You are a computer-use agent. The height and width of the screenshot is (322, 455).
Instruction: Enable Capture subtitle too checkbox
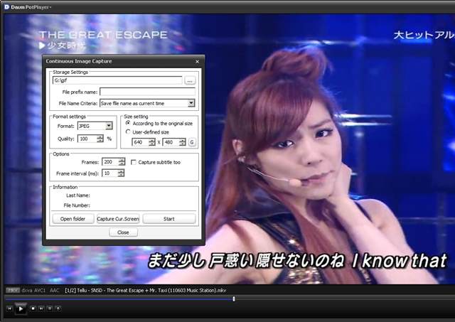[134, 162]
